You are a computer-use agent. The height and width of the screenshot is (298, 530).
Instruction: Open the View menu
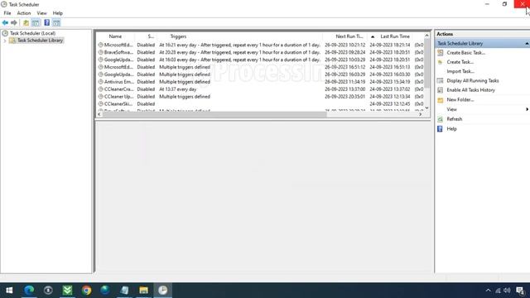tap(41, 13)
